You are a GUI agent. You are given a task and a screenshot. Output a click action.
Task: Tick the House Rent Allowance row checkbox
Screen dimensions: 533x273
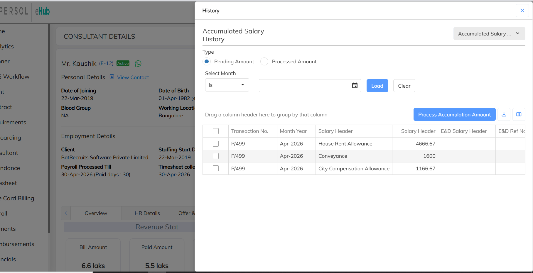216,144
